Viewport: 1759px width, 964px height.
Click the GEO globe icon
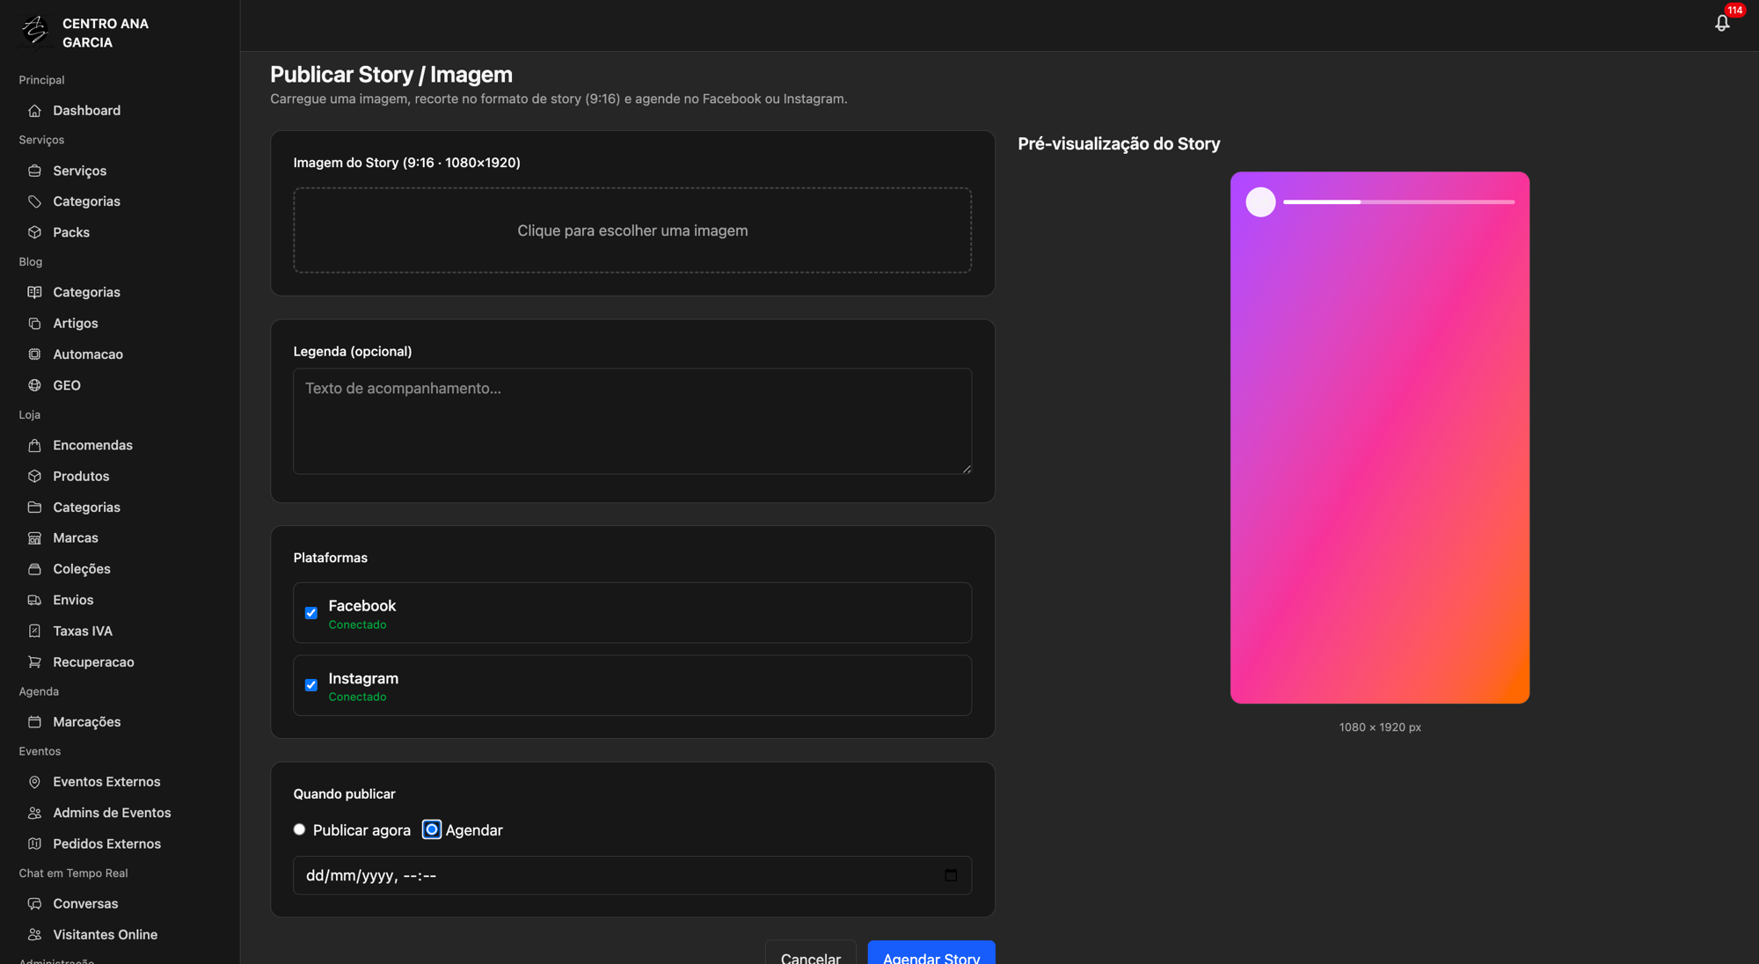[x=34, y=385]
